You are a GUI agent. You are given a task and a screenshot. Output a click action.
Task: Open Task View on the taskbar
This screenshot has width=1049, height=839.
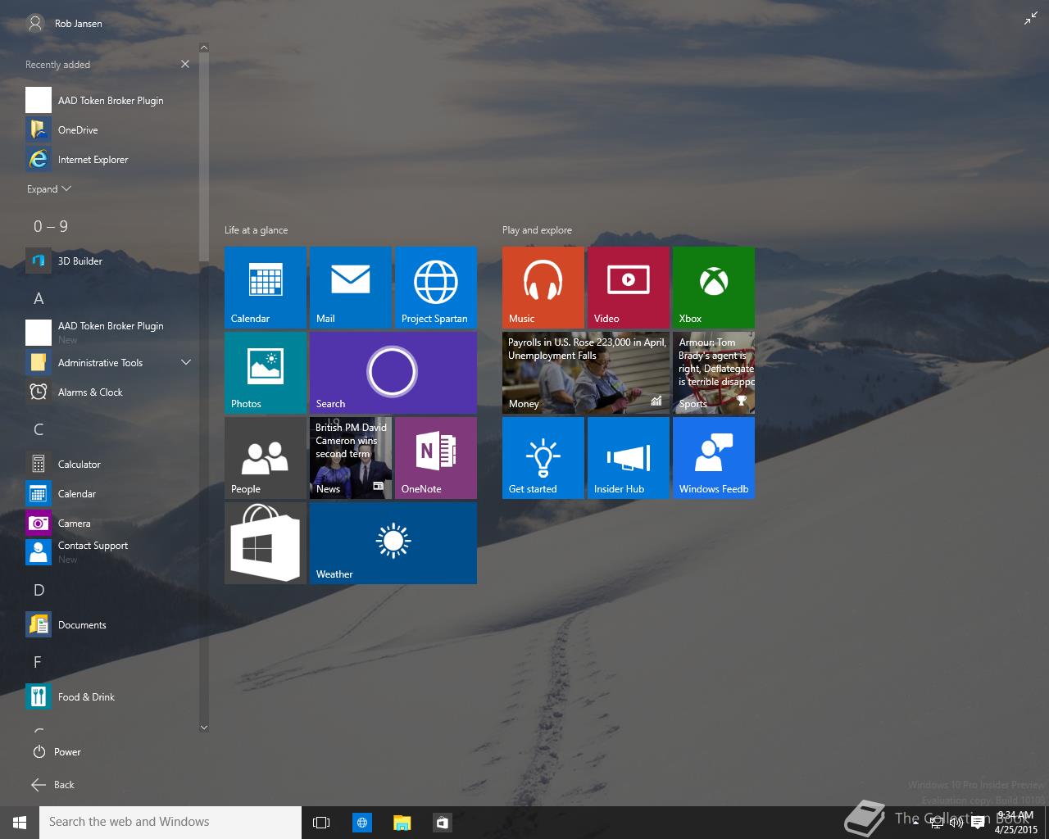(321, 822)
